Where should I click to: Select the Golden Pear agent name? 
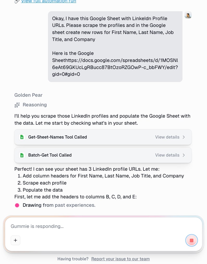pos(28,95)
